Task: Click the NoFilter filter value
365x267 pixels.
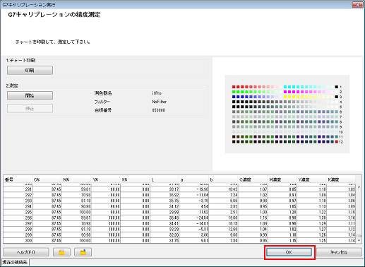Action: pyautogui.click(x=160, y=102)
